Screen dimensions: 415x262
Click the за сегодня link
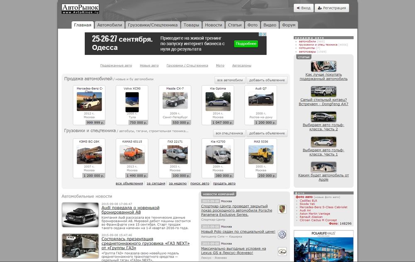tap(156, 184)
